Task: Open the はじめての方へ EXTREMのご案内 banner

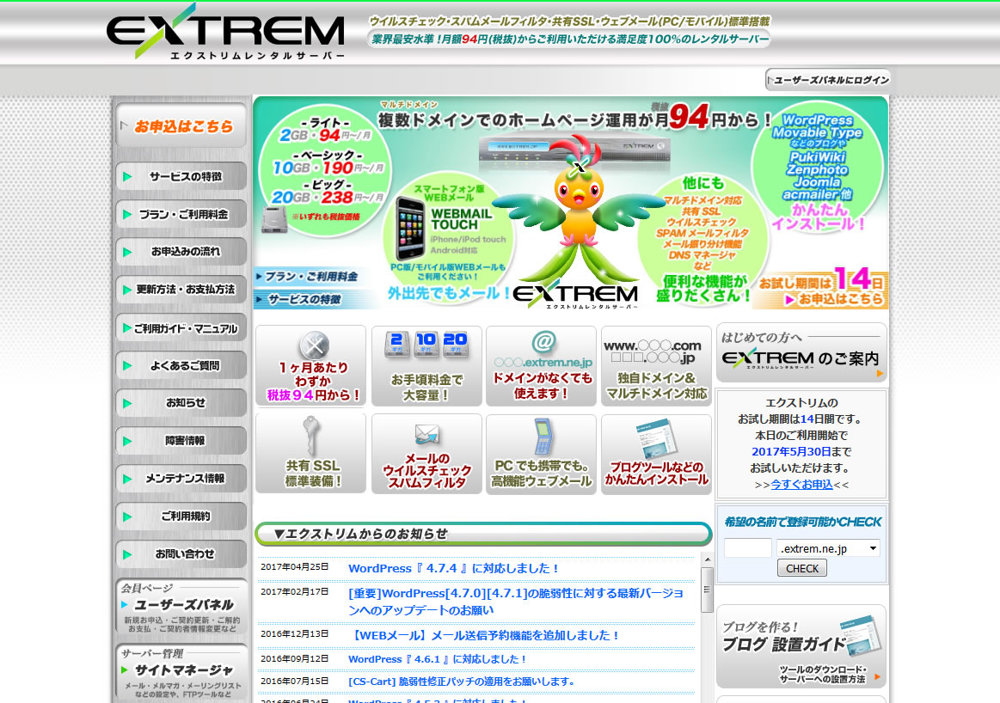Action: coord(801,352)
